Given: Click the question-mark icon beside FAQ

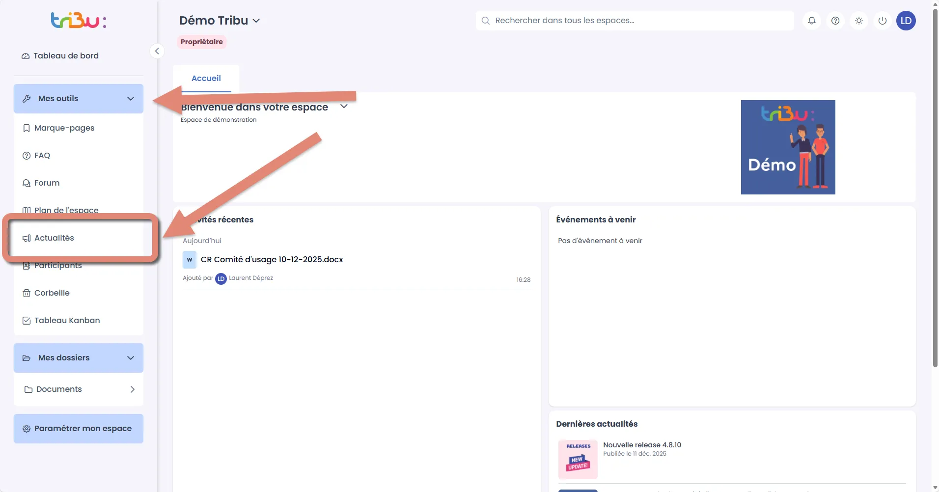Looking at the screenshot, I should pos(27,156).
